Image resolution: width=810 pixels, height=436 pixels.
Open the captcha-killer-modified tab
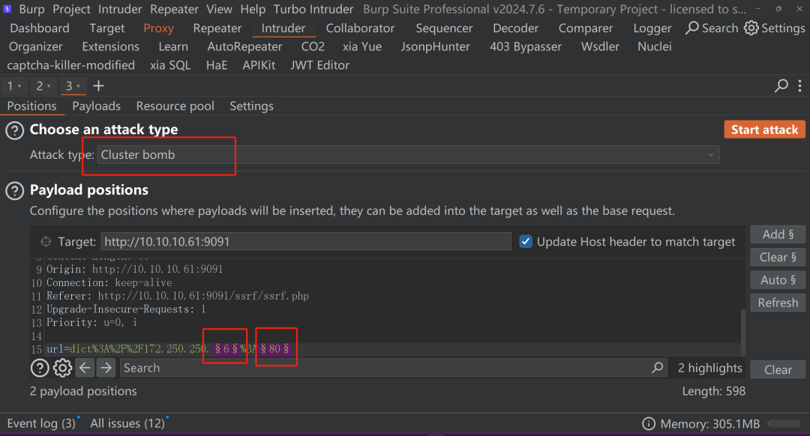(70, 65)
